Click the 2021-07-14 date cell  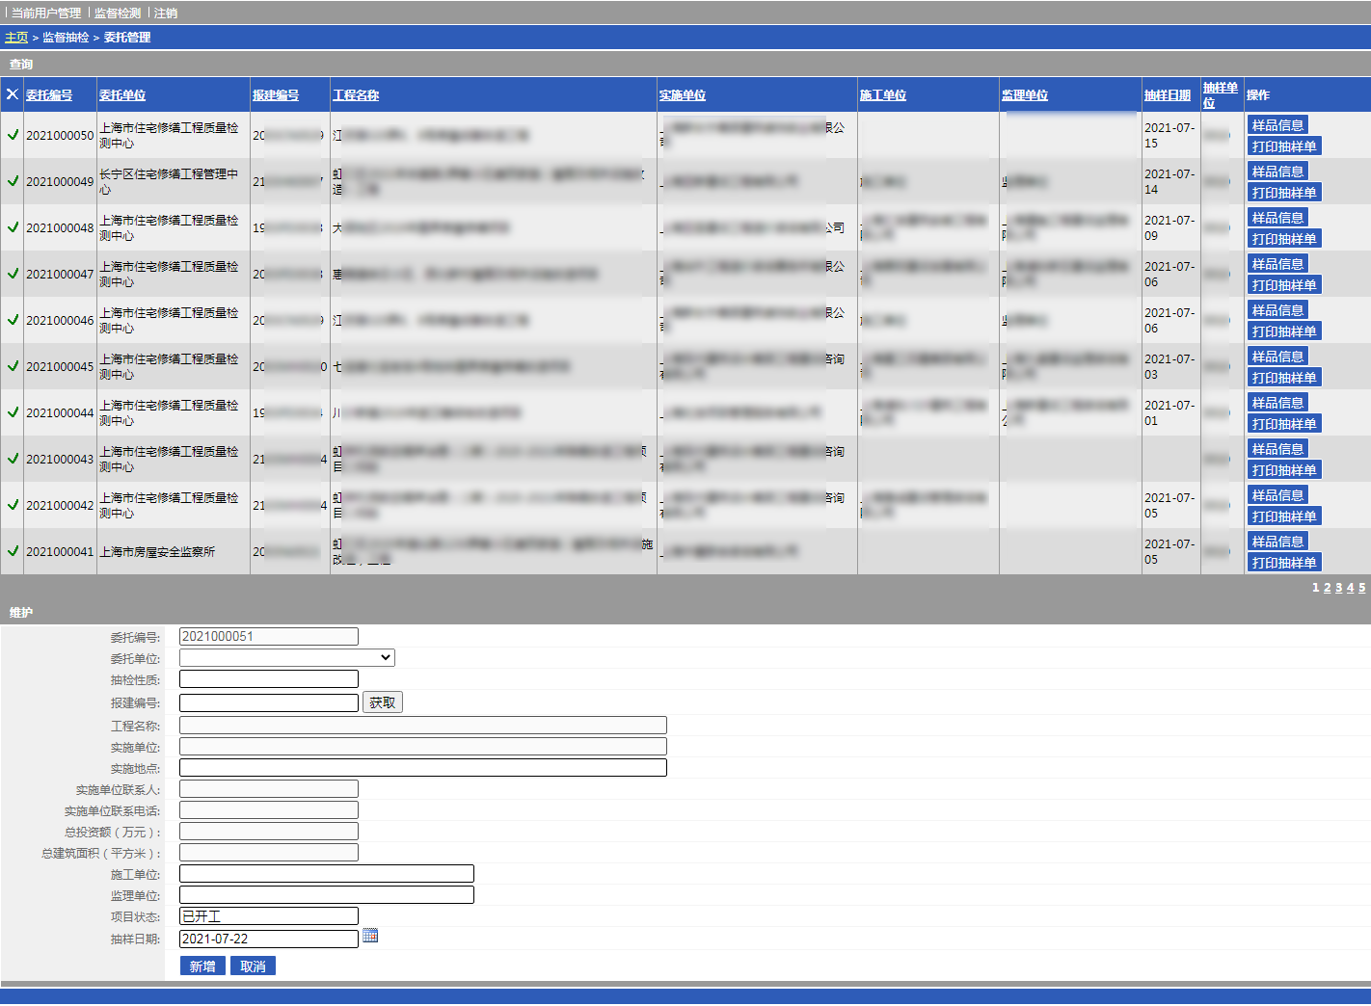(x=1169, y=181)
